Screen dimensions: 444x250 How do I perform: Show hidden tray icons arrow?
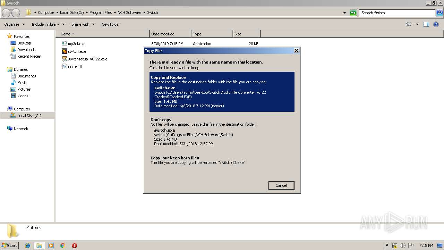click(x=387, y=245)
